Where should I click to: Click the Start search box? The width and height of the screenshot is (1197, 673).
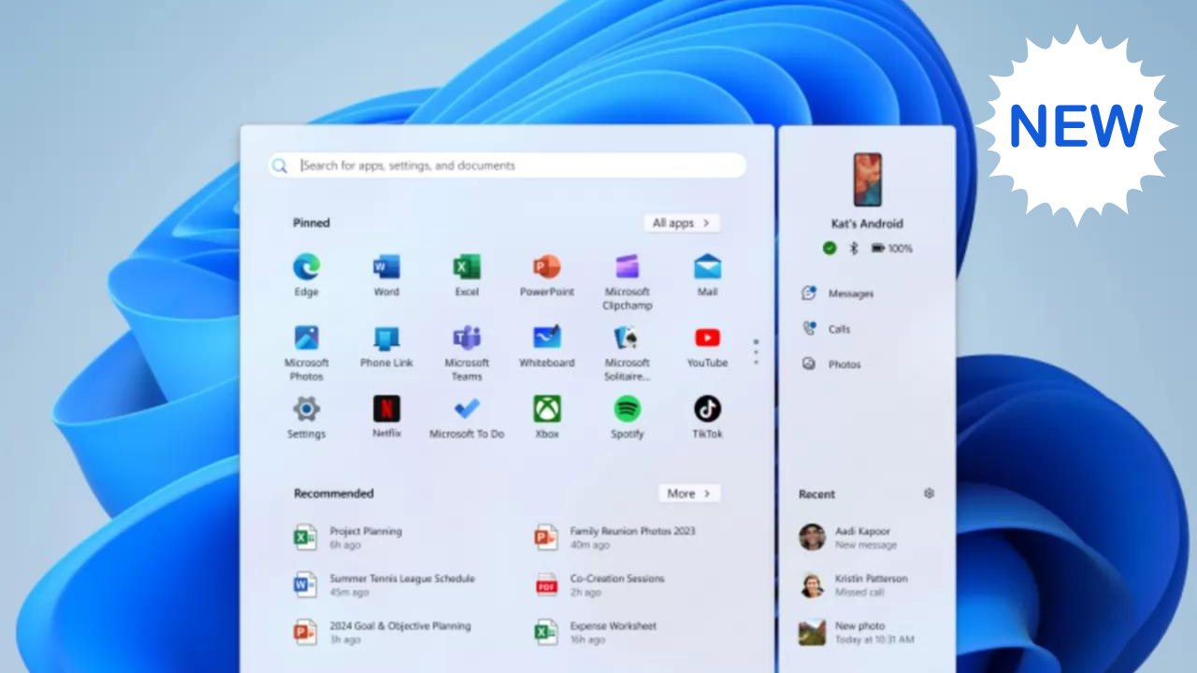tap(507, 165)
